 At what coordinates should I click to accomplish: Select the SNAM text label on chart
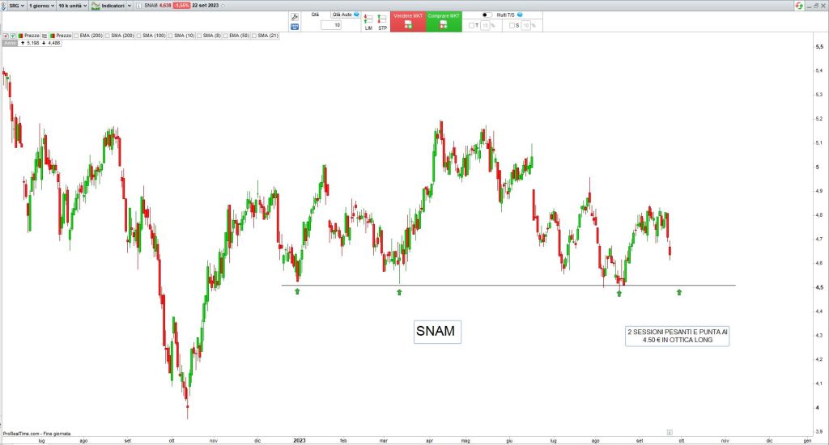[x=437, y=332]
